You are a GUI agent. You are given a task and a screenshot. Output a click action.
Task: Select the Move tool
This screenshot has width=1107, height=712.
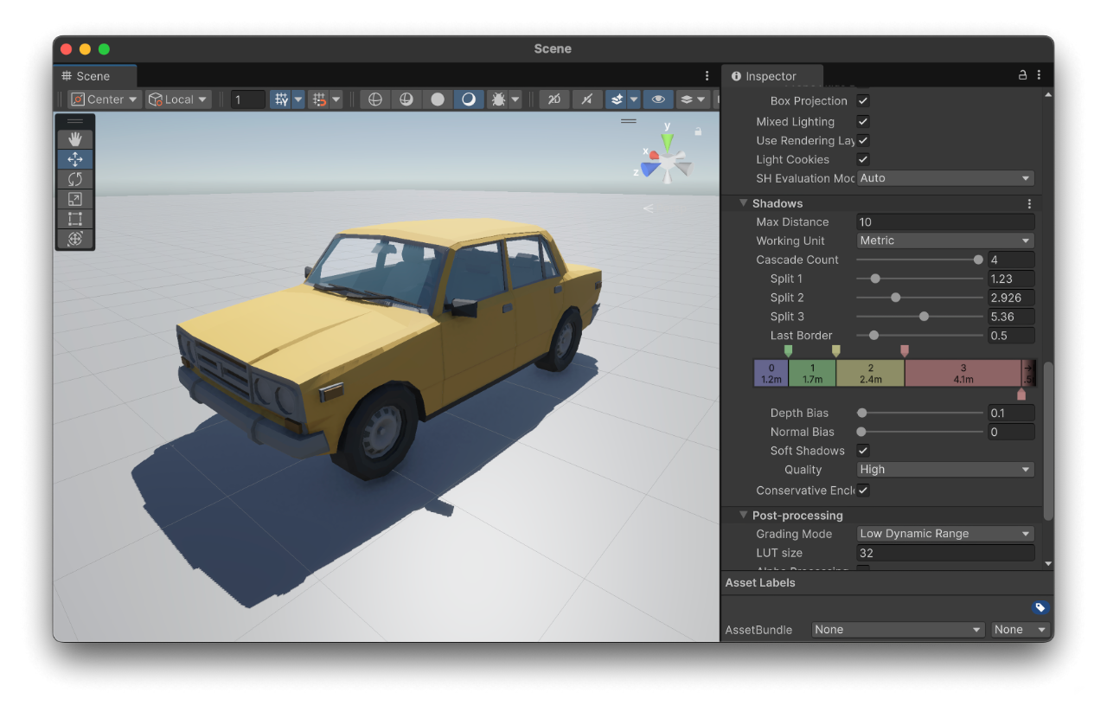(75, 158)
